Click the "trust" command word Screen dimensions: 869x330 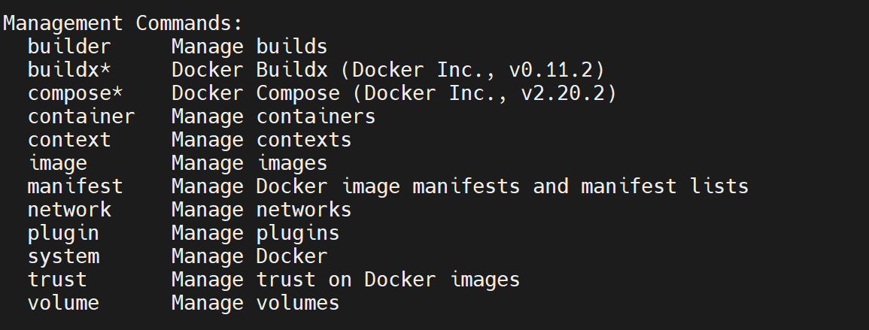click(57, 280)
